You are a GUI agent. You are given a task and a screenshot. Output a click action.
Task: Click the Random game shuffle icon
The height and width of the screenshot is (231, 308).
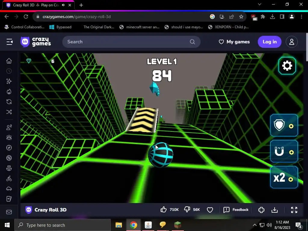(9, 112)
